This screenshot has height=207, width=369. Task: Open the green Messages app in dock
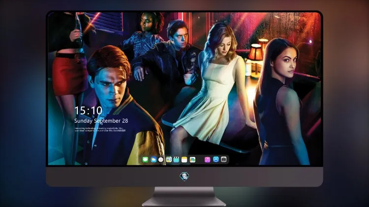pos(145,159)
